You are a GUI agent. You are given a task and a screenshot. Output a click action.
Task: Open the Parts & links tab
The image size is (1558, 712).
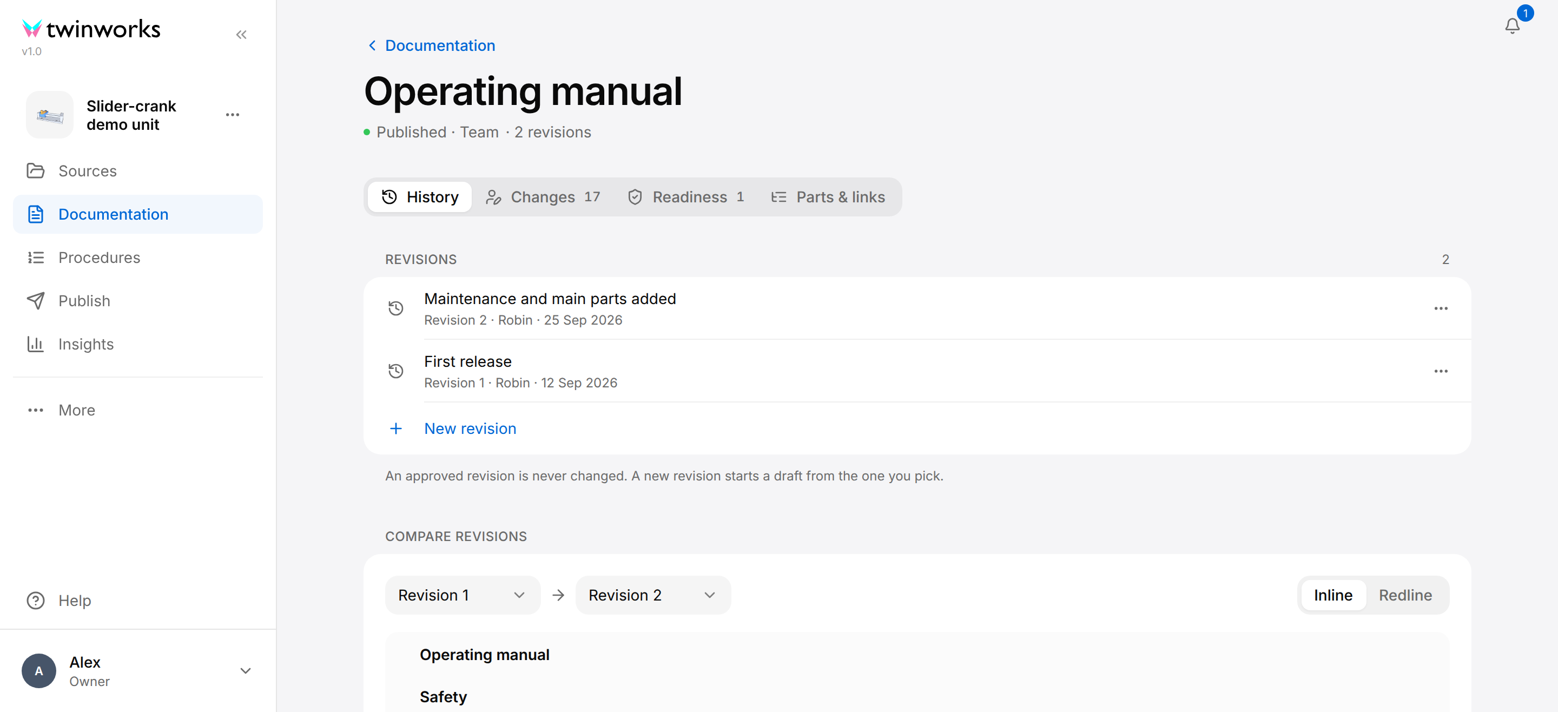click(828, 197)
